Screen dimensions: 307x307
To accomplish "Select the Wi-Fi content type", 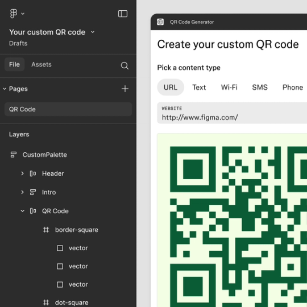I will tap(229, 88).
